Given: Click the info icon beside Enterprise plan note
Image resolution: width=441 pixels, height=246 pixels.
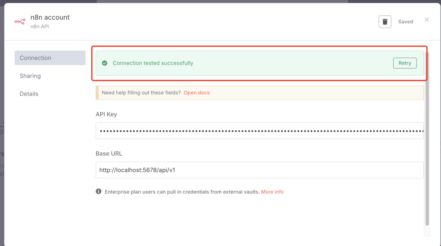Looking at the screenshot, I should coord(98,191).
